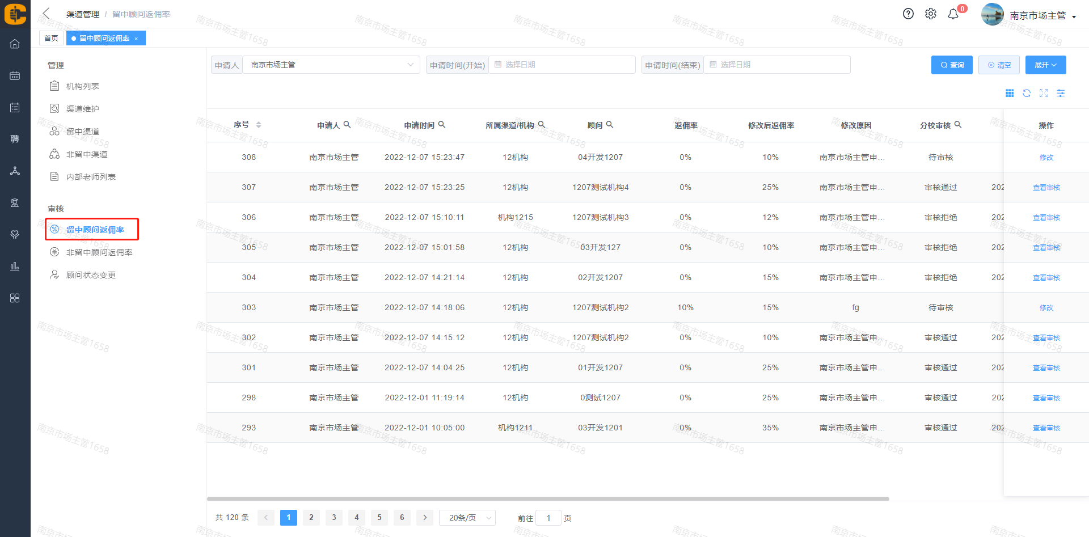Open the notification bell
This screenshot has height=537, width=1089.
coord(953,14)
